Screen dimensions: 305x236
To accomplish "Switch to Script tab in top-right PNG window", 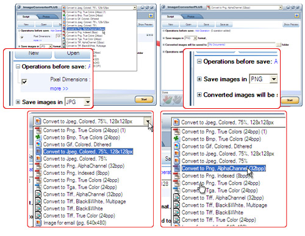I will coord(170,17).
